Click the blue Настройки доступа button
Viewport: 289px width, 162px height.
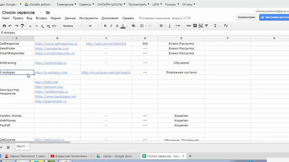tap(274, 17)
